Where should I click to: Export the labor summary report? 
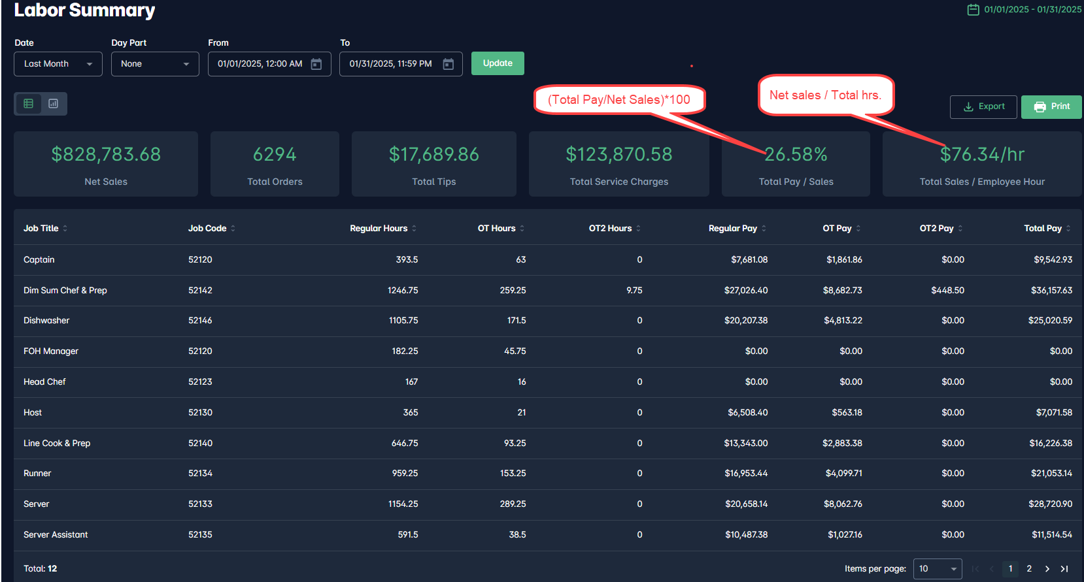tap(983, 106)
